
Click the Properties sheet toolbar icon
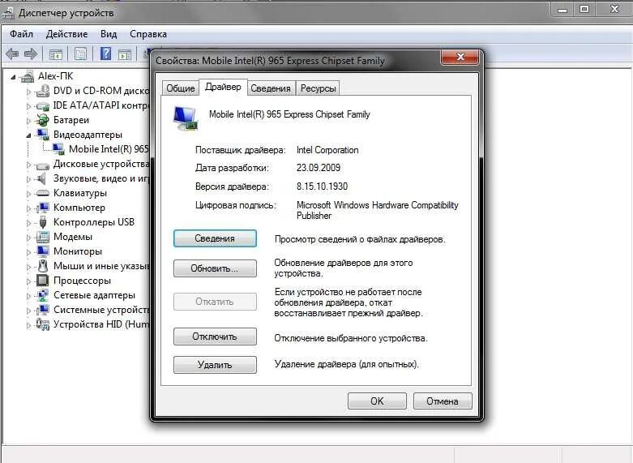[81, 54]
